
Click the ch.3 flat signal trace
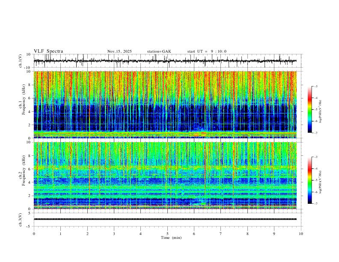[x=165, y=219]
